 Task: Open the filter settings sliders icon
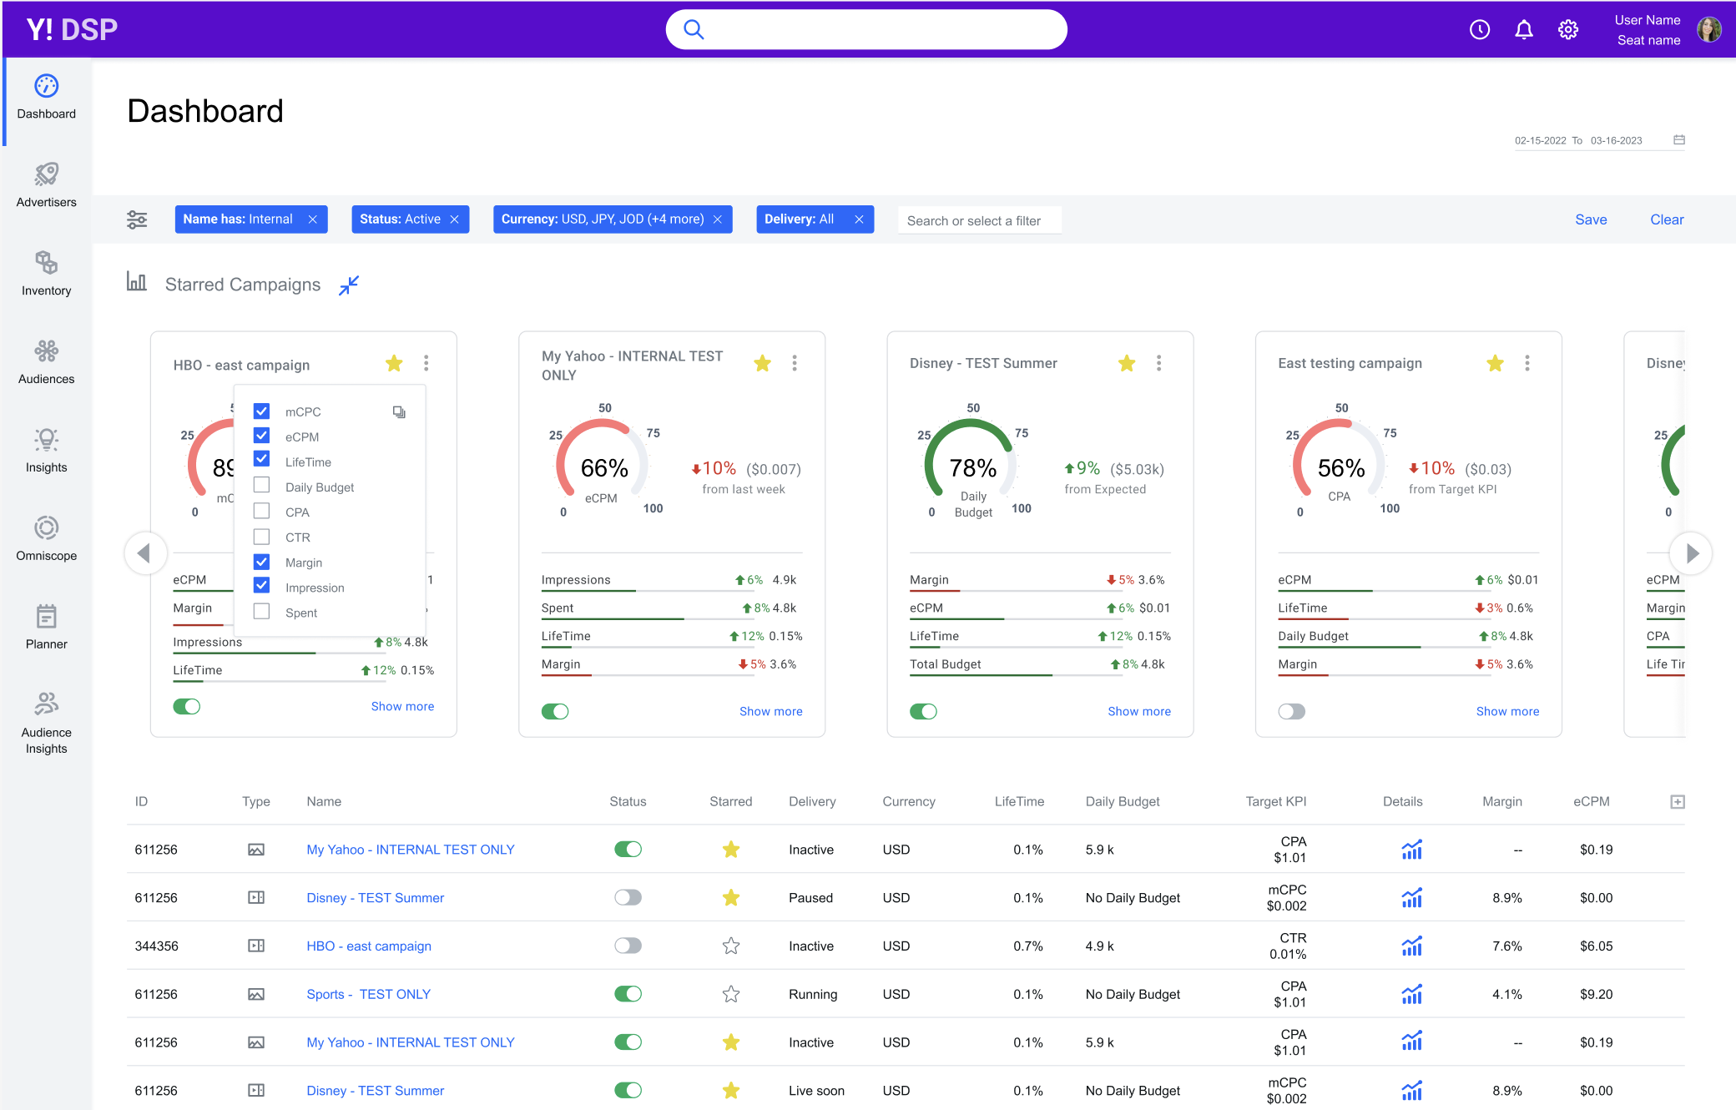pos(137,219)
